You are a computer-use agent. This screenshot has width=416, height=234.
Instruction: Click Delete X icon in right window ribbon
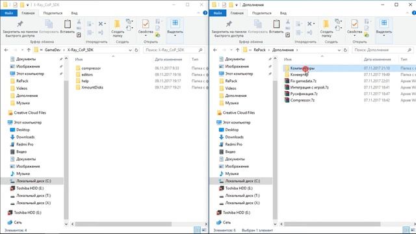pos(309,24)
